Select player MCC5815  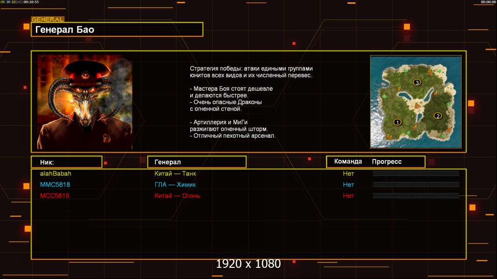click(x=55, y=196)
